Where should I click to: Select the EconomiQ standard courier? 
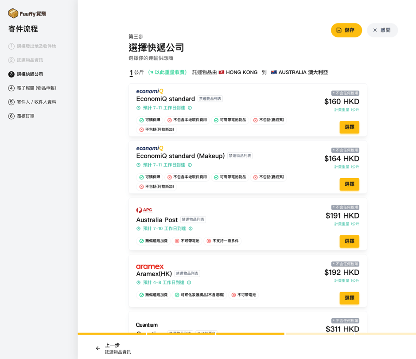point(349,127)
